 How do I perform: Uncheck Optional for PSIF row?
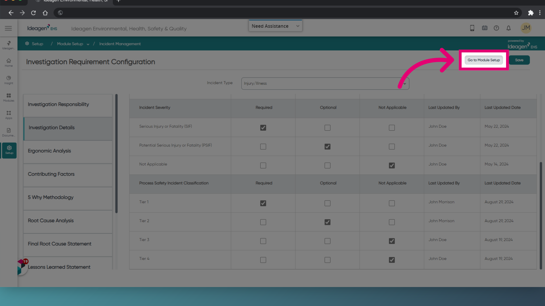pyautogui.click(x=328, y=147)
